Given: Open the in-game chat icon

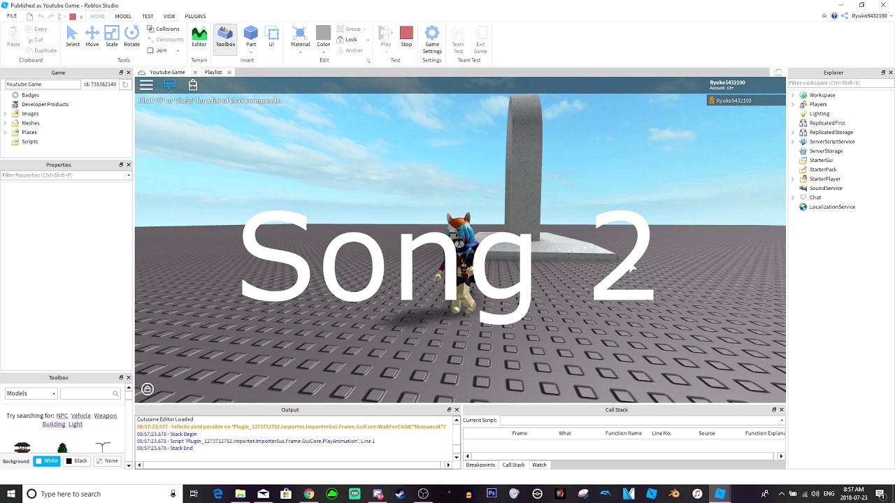Looking at the screenshot, I should point(170,85).
